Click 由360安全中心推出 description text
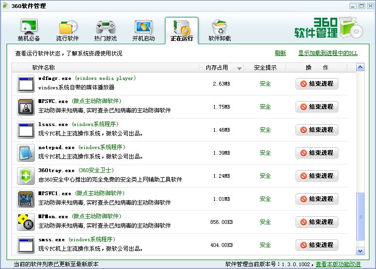The height and width of the screenshot is (269, 376). coord(110,180)
